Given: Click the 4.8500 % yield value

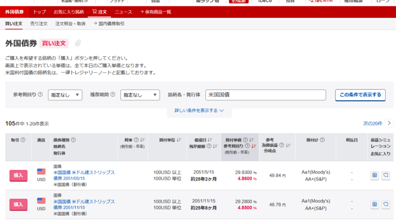Looking at the screenshot, I should tap(247, 208).
